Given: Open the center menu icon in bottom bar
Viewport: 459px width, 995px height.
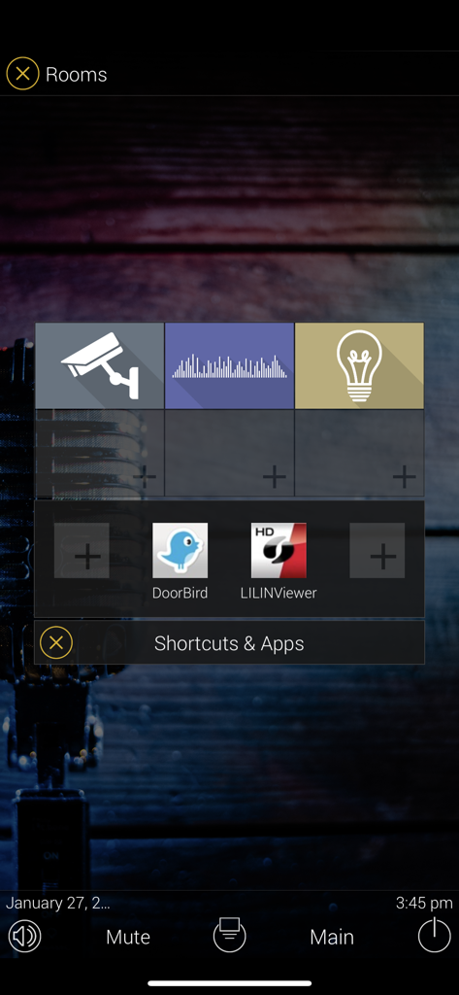Looking at the screenshot, I should pyautogui.click(x=229, y=936).
